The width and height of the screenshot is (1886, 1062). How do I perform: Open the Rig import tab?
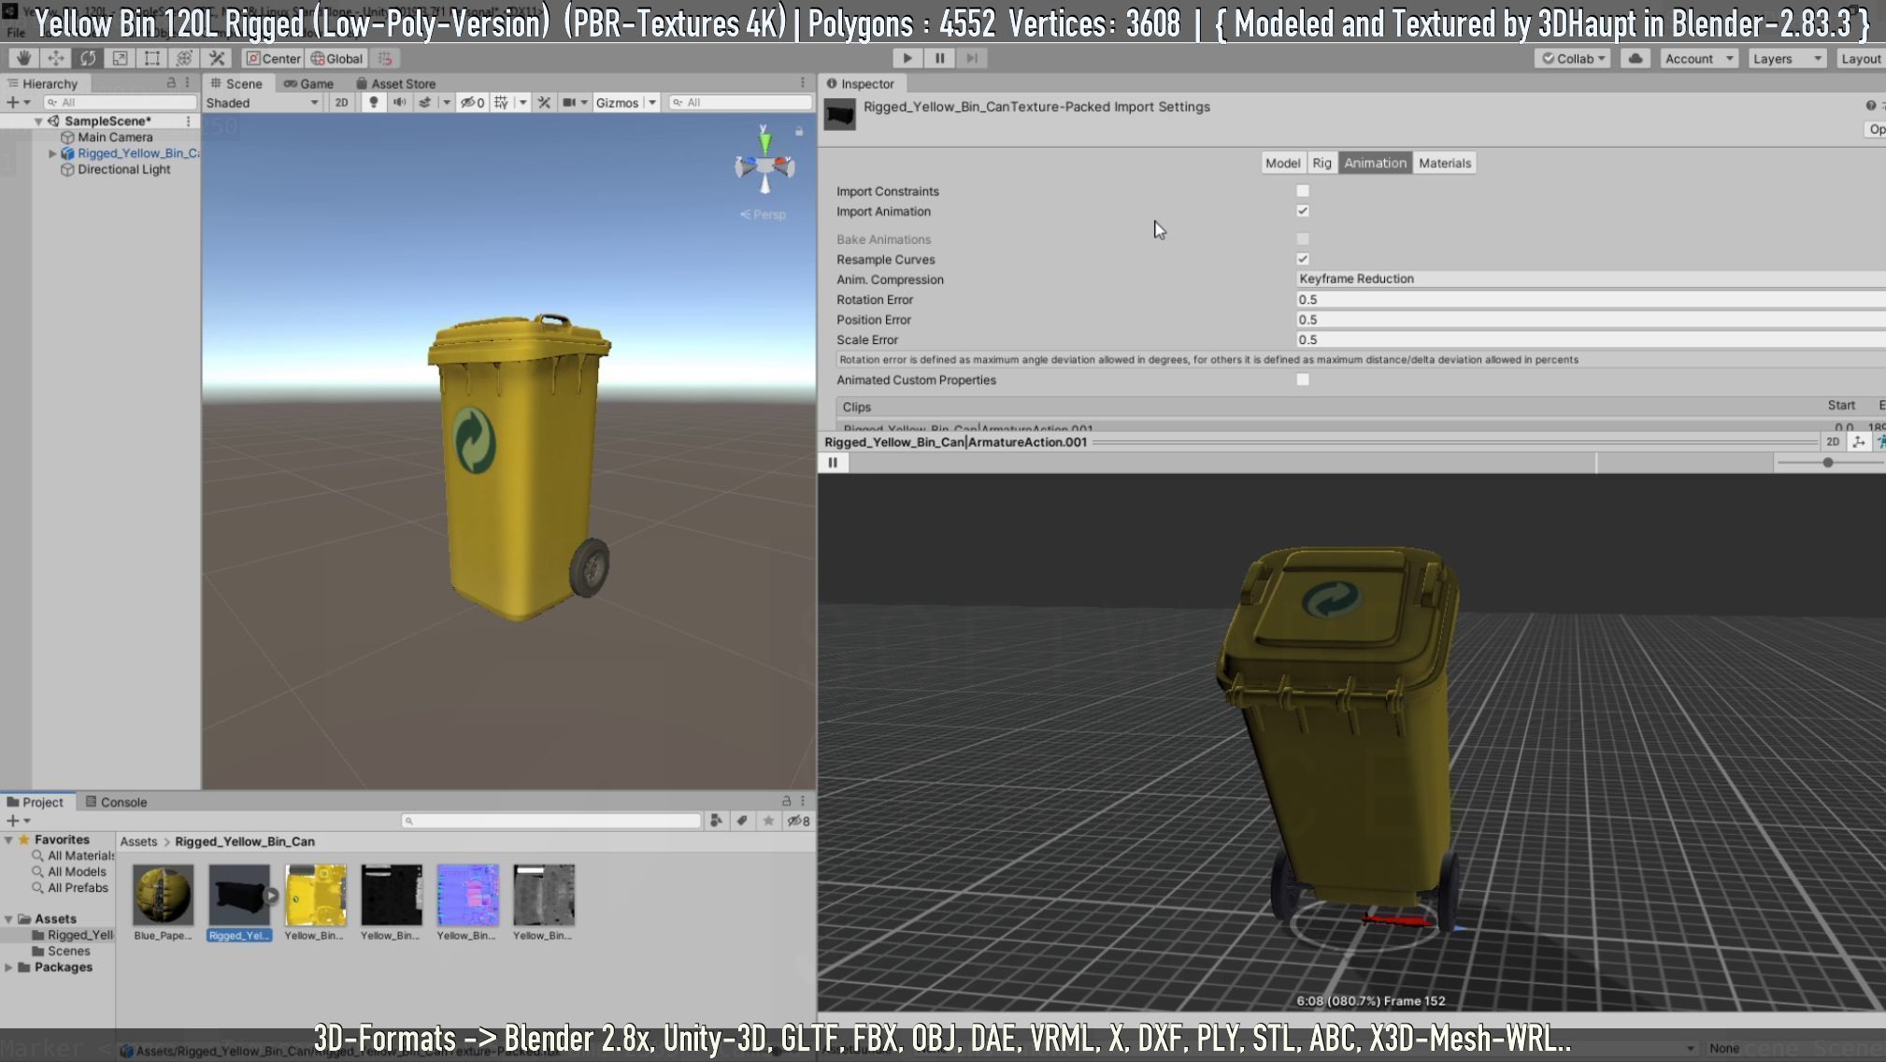pyautogui.click(x=1322, y=163)
